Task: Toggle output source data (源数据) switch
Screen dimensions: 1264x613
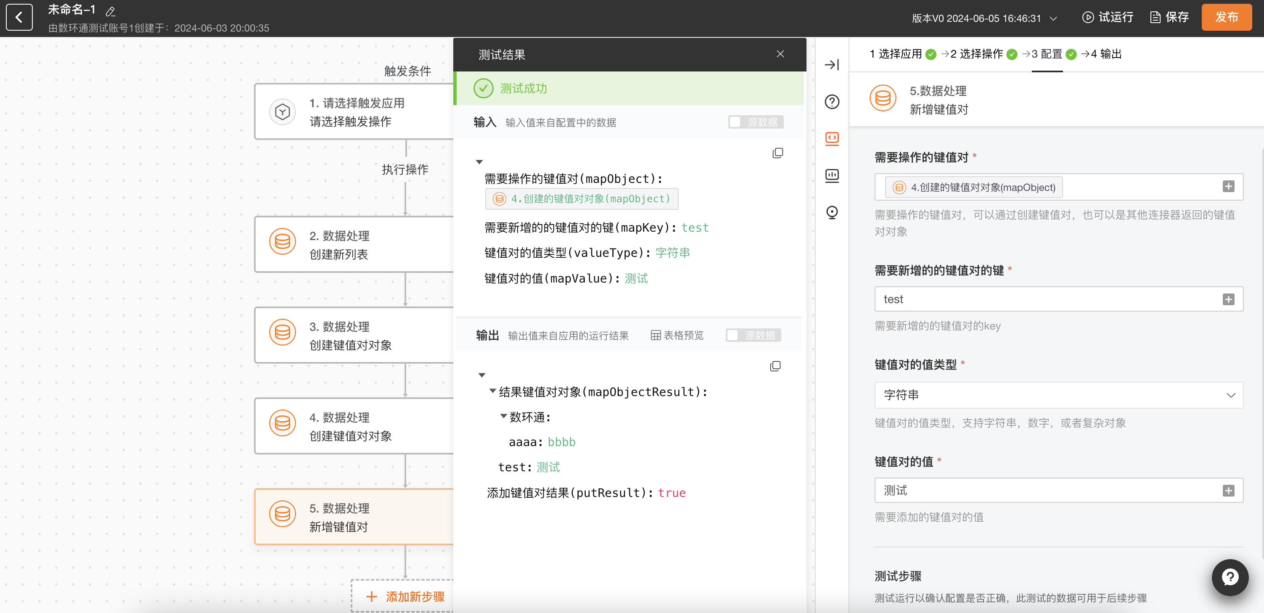Action: [753, 335]
